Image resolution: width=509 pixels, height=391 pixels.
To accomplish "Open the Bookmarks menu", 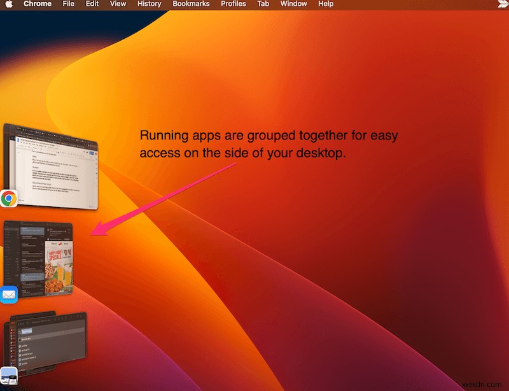I will point(191,4).
